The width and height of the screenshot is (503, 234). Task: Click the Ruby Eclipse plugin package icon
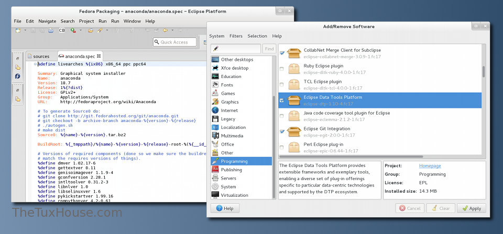(x=294, y=69)
